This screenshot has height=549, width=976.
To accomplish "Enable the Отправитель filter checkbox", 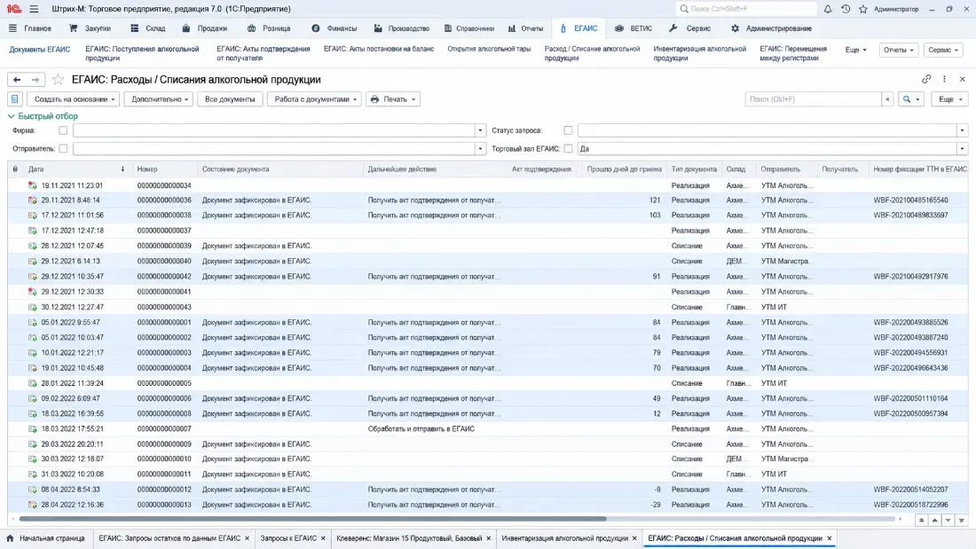I will click(63, 148).
